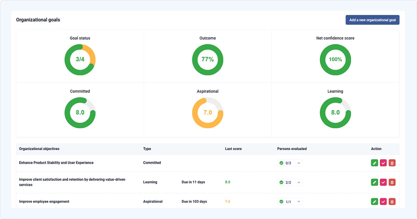Viewport: 417px width, 219px height.
Task: Click green checkmark badge next to 0/3
Action: pos(281,163)
